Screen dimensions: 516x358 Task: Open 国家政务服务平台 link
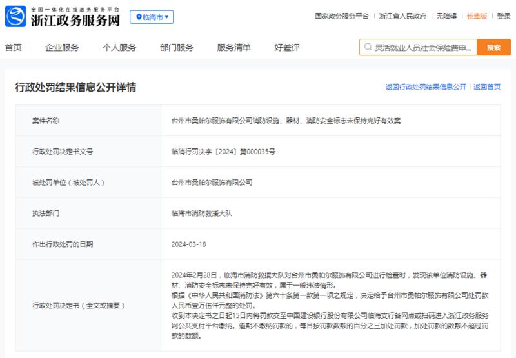[x=342, y=16]
